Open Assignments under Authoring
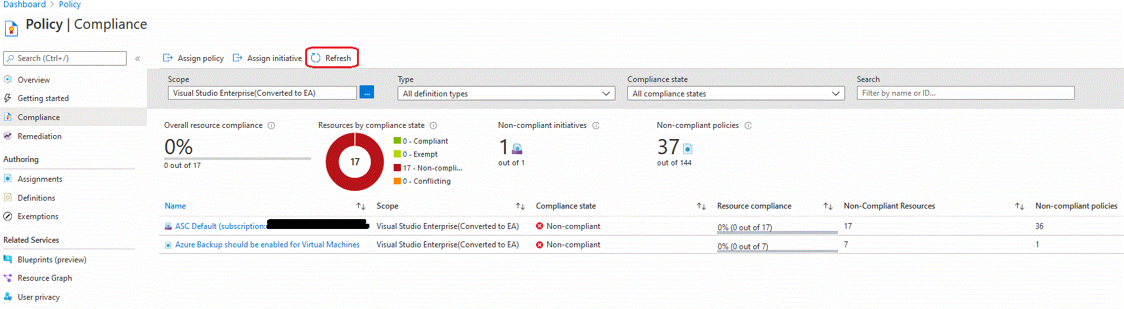1124x309 pixels. pos(40,178)
